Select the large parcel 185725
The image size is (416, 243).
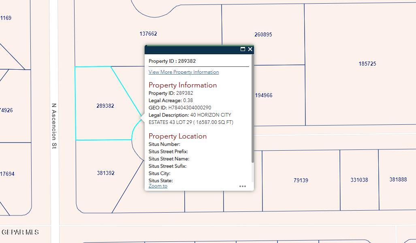click(x=367, y=64)
